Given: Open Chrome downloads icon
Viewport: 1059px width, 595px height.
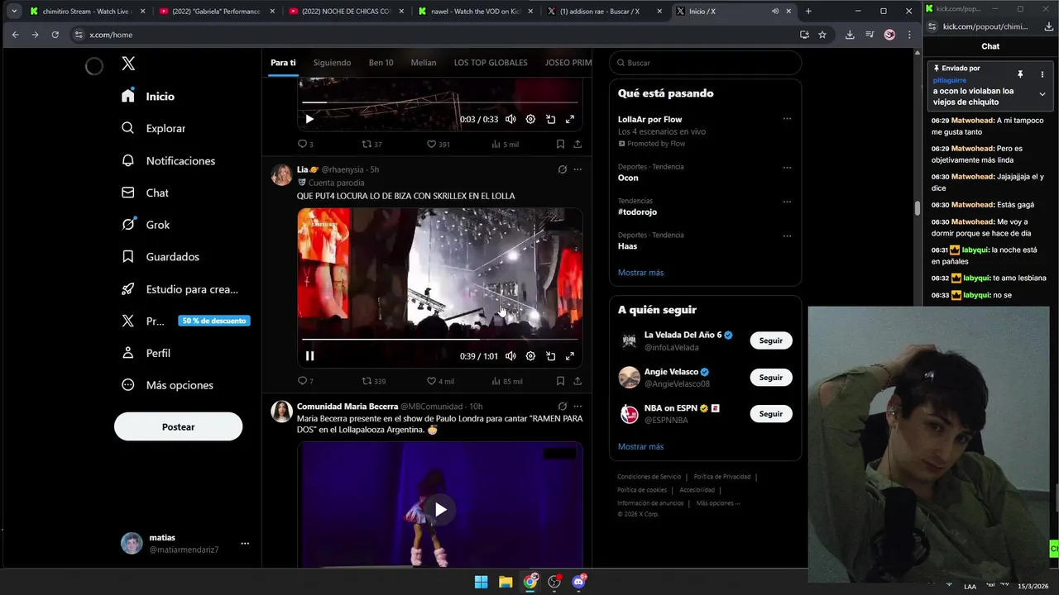Looking at the screenshot, I should click(x=850, y=35).
